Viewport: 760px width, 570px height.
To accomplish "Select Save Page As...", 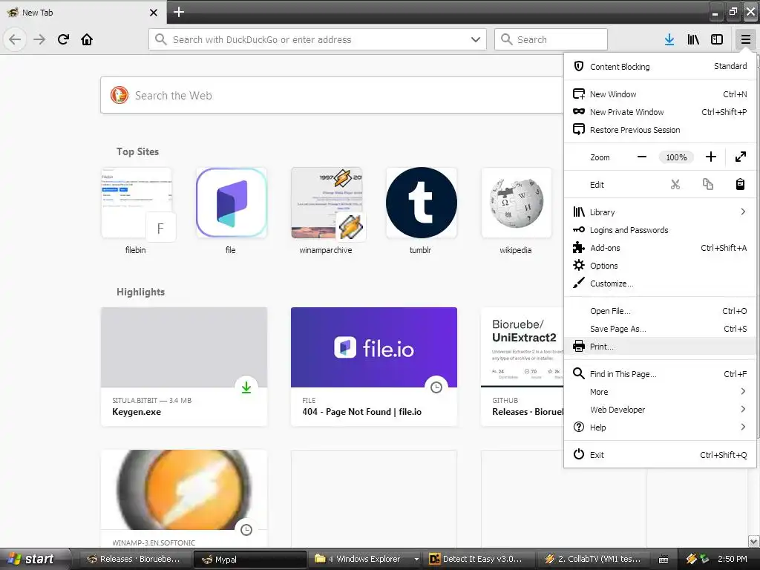I will coord(660,329).
